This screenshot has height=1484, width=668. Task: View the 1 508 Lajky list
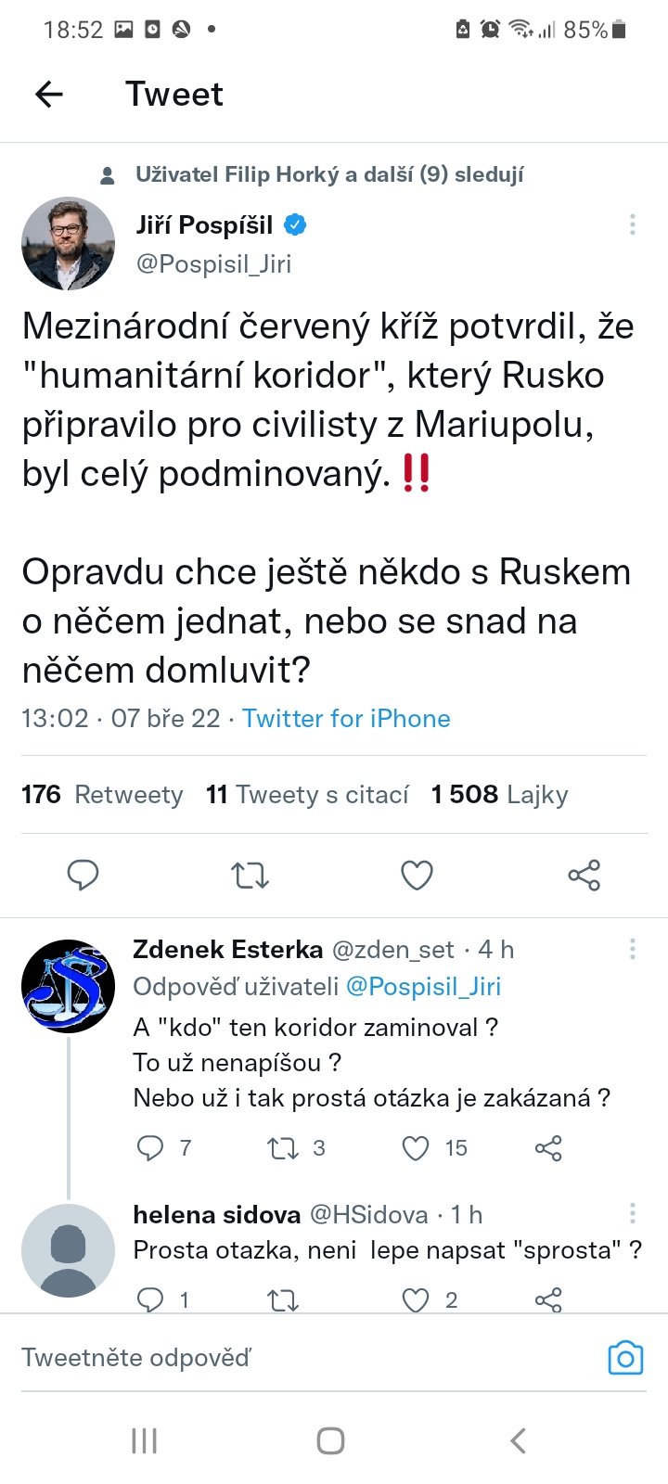(499, 795)
